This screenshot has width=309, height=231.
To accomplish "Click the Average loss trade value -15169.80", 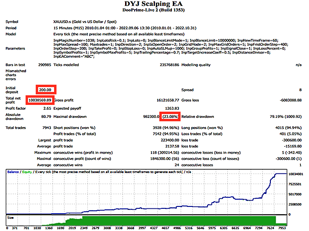I will [293, 146].
